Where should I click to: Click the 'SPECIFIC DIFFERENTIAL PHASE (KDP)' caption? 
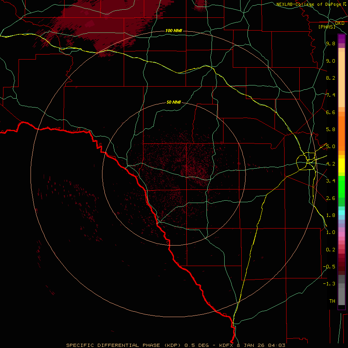pyautogui.click(x=124, y=345)
